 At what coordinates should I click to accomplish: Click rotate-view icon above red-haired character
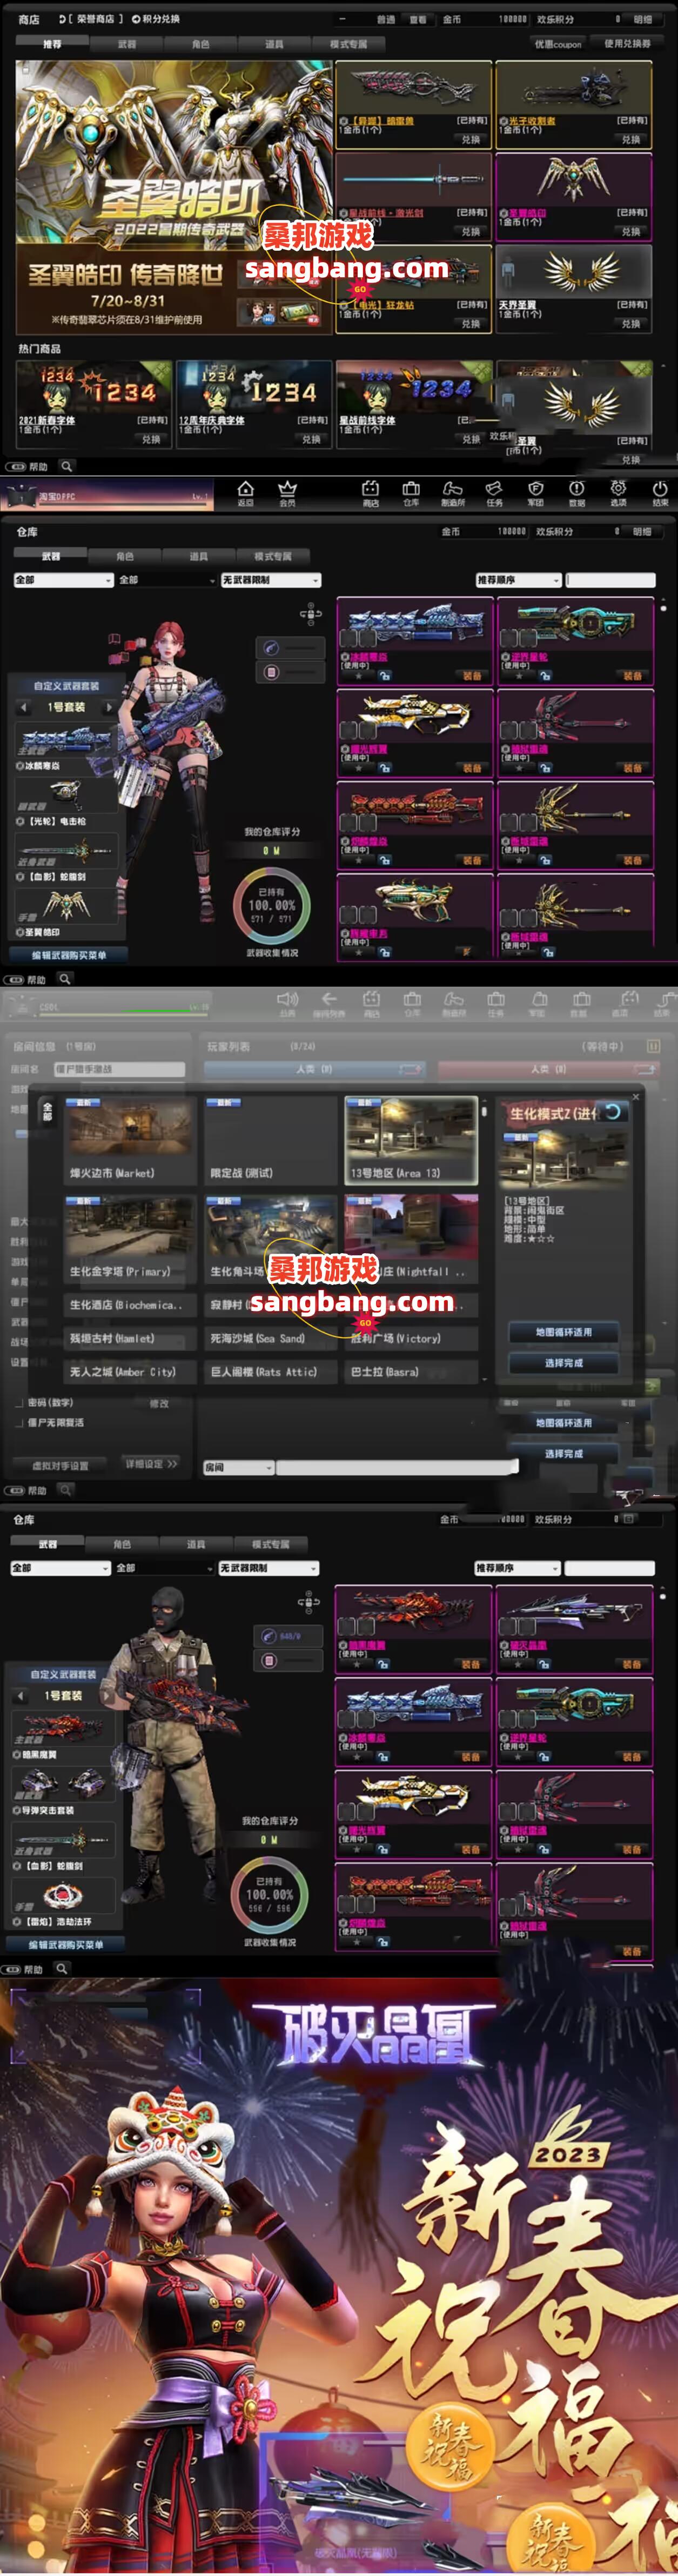[310, 613]
